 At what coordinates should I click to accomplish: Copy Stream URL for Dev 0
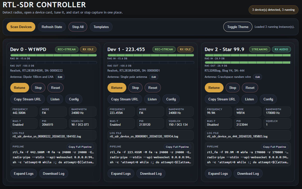point(27,99)
